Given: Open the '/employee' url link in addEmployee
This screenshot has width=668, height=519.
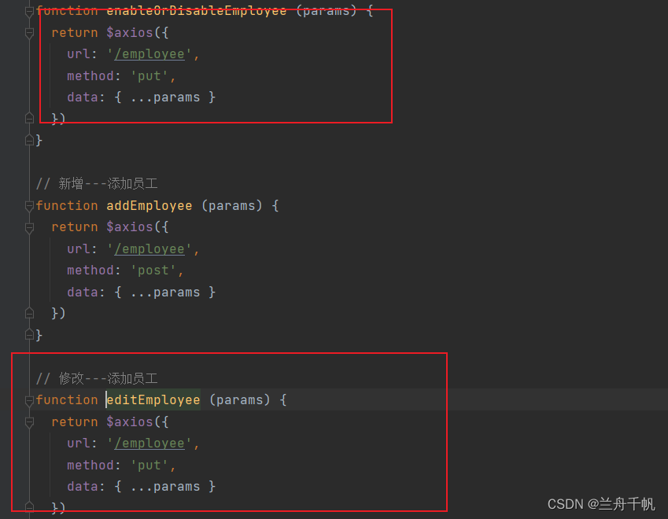Looking at the screenshot, I should click(149, 248).
